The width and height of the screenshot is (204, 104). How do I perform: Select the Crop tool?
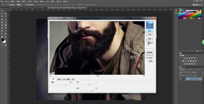point(2,17)
